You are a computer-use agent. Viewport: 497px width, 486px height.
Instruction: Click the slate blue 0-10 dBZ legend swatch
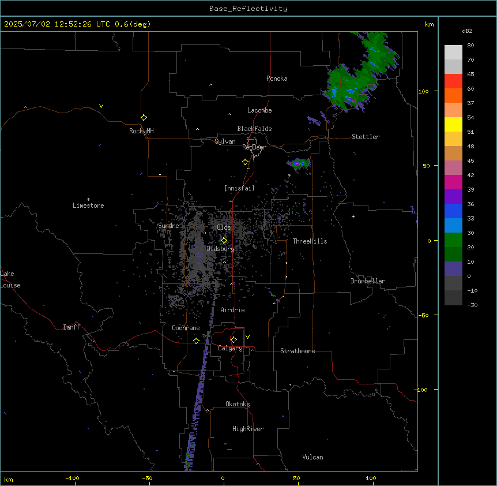coord(453,269)
